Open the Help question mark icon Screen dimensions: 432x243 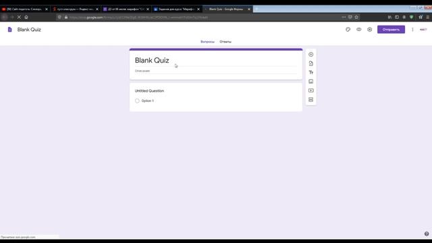coord(427,234)
